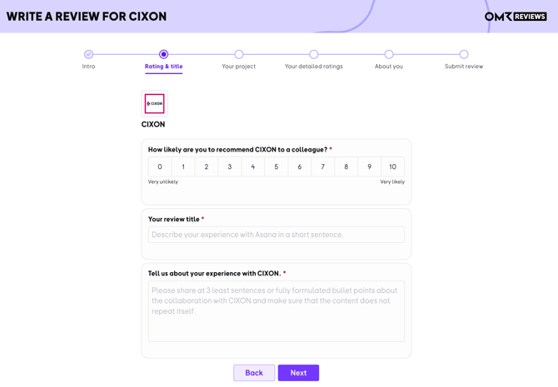Select rating 10 for recommendation
558x387 pixels.
pos(392,166)
